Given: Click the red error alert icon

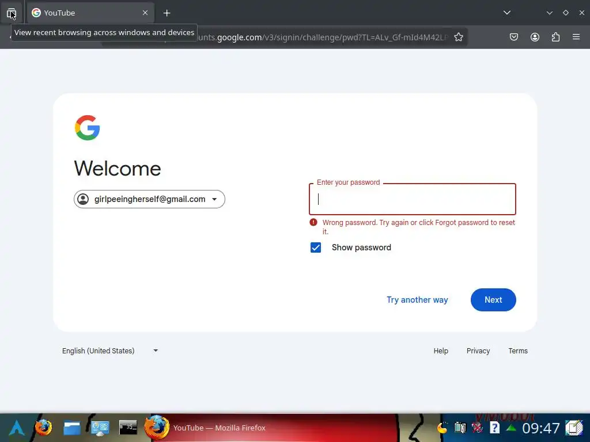Looking at the screenshot, I should point(313,222).
